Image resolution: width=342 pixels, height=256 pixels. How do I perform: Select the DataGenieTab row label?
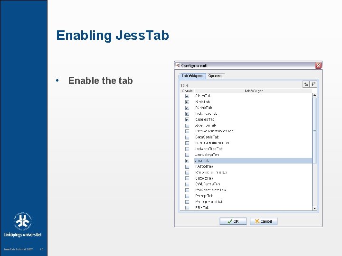pyautogui.click(x=207, y=137)
